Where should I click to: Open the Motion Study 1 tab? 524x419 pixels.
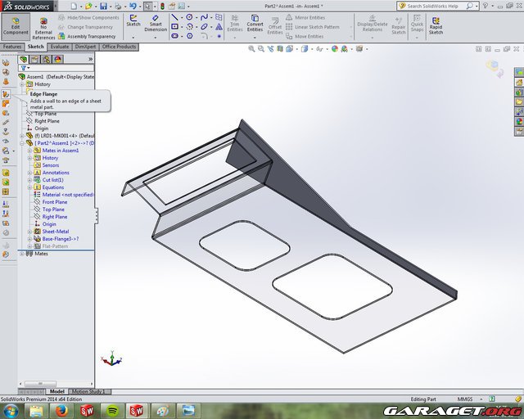[88, 391]
